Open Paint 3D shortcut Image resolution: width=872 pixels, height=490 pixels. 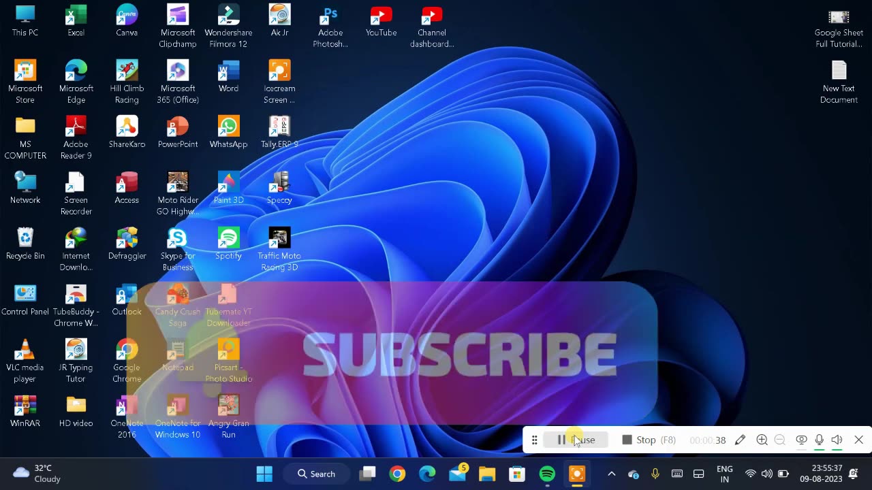228,188
